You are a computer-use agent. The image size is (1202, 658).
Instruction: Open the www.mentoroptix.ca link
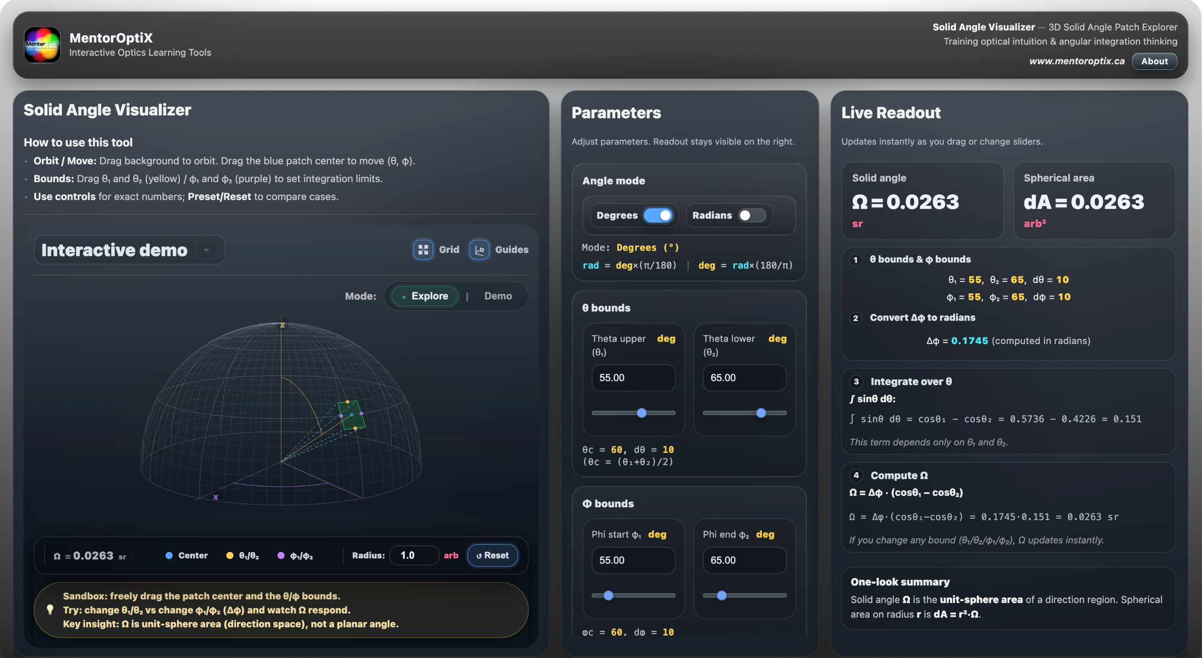tap(1077, 61)
